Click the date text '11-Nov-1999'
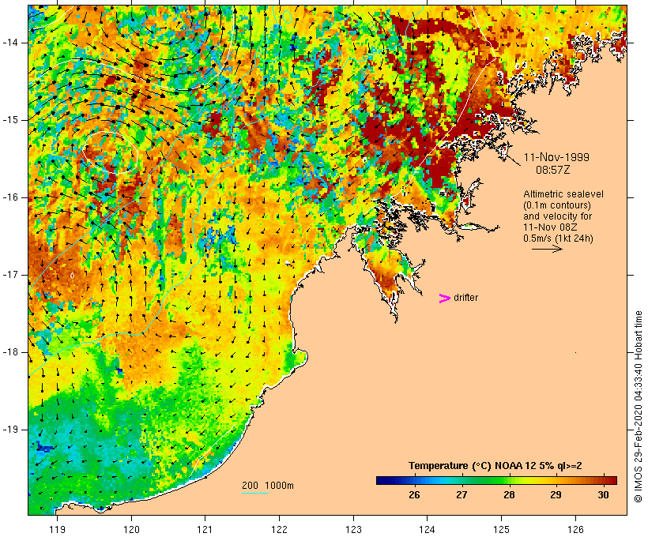 [x=556, y=157]
